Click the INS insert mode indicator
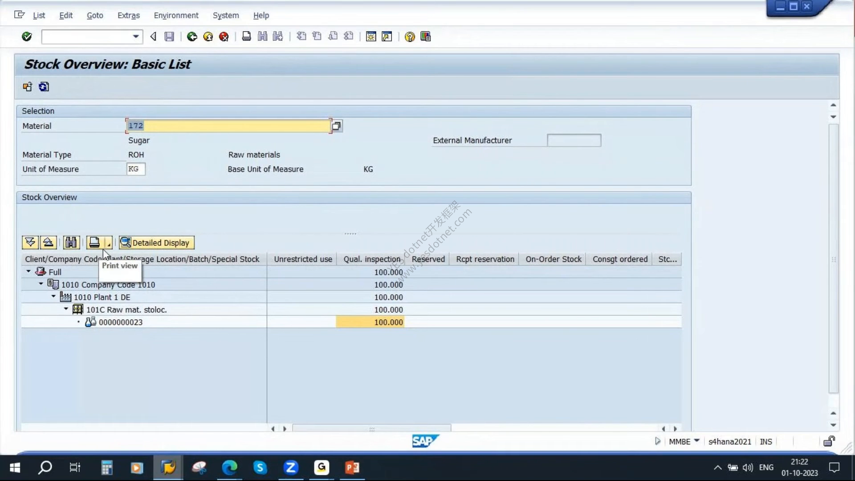Screen dimensions: 855x481 (x=766, y=441)
